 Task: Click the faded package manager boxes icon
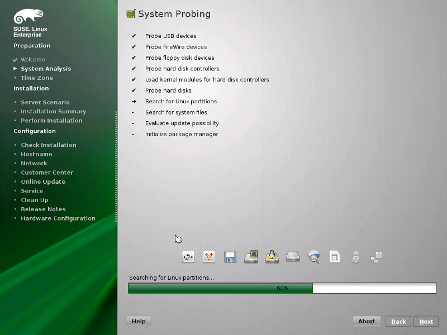click(377, 257)
